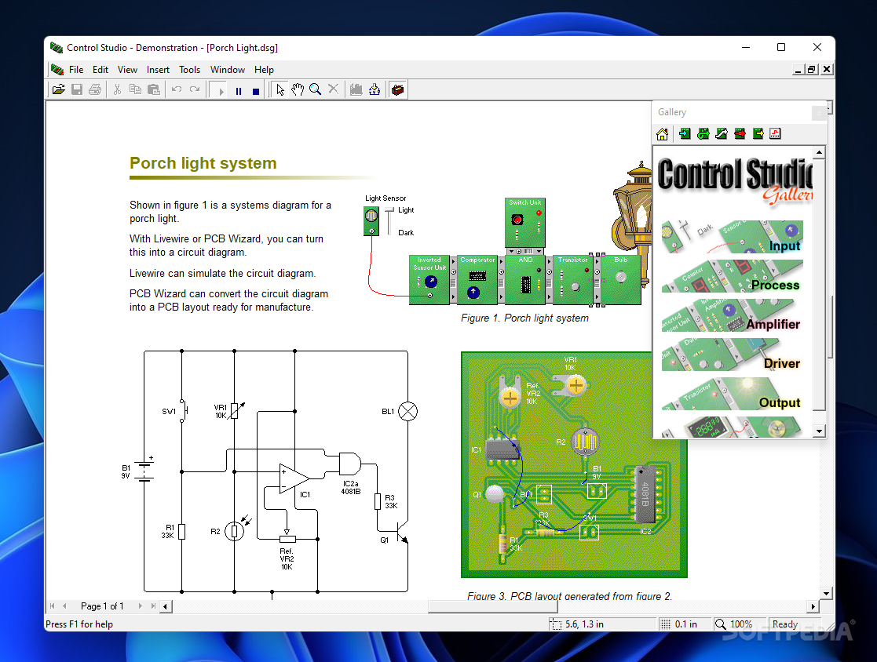Screen dimensions: 877x662
Task: Select the arrow pointer tool
Action: (280, 89)
